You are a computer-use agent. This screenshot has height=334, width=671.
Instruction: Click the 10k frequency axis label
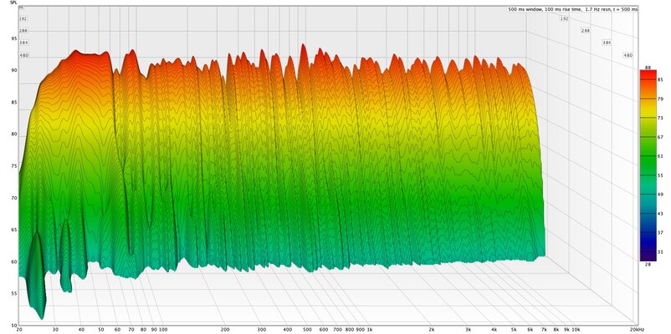point(576,330)
